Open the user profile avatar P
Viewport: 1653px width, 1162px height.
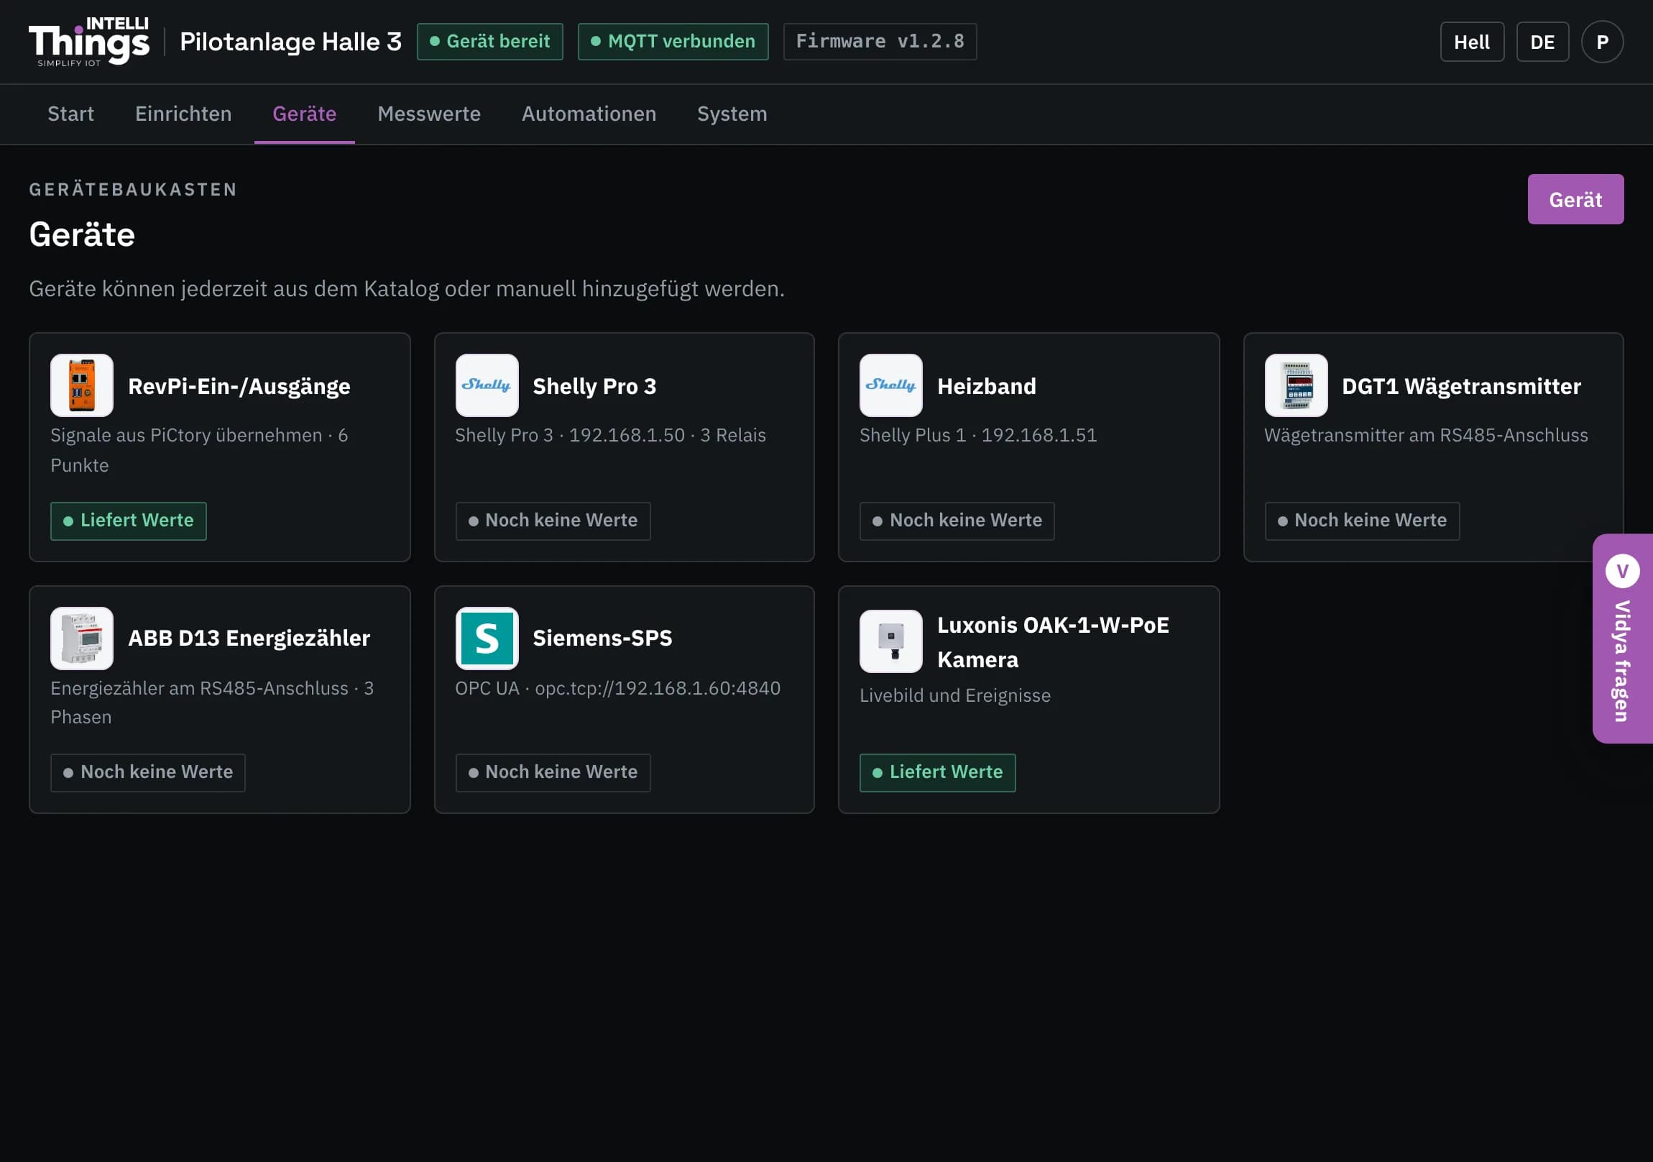(1602, 42)
